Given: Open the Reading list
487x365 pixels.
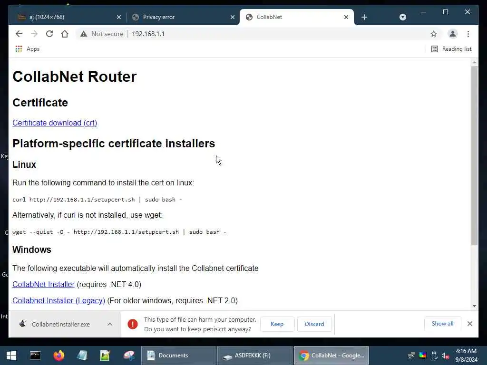Looking at the screenshot, I should coord(451,49).
